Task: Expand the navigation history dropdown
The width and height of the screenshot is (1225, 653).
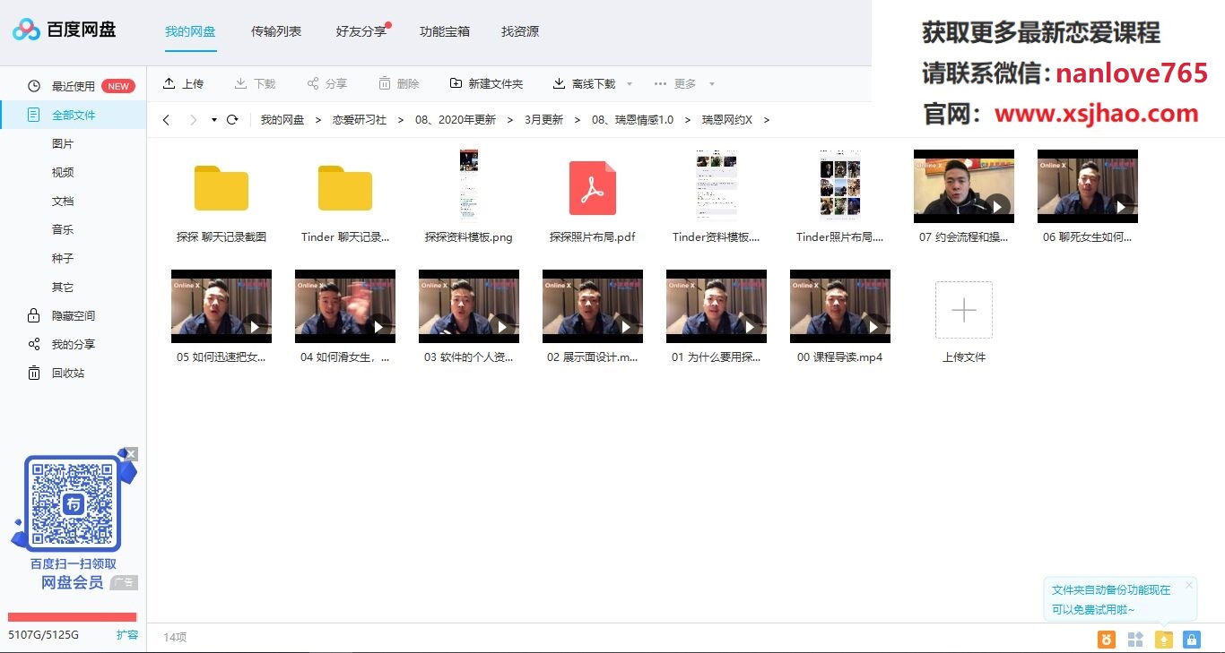Action: pos(214,120)
